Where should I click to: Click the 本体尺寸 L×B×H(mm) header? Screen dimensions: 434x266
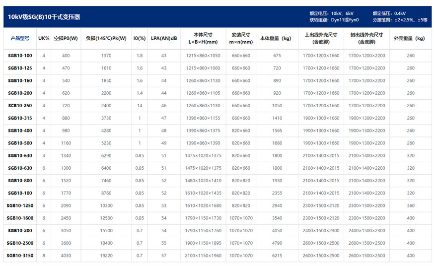203,39
